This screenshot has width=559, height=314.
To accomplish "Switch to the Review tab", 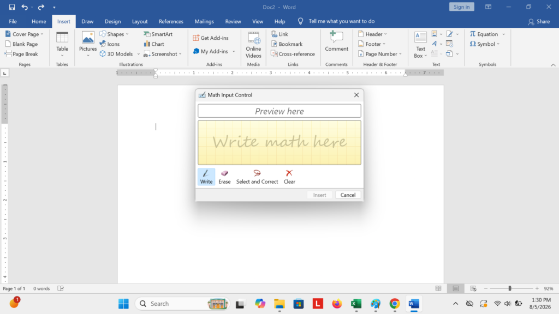I will tap(233, 21).
